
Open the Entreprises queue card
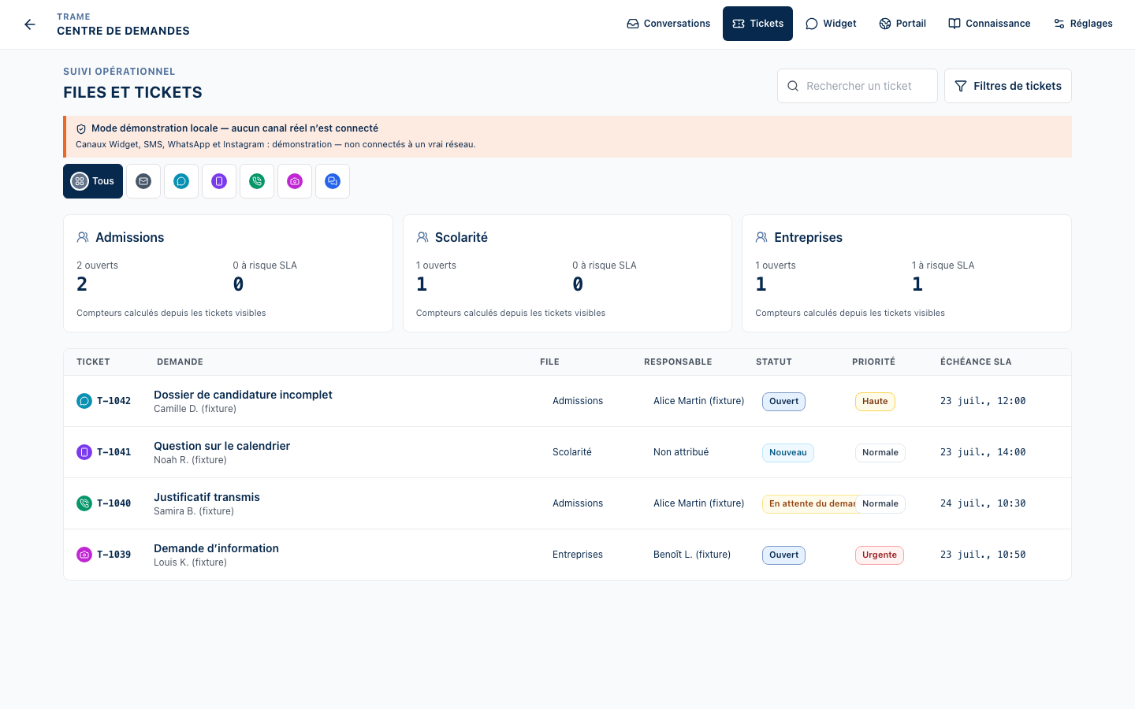point(906,273)
